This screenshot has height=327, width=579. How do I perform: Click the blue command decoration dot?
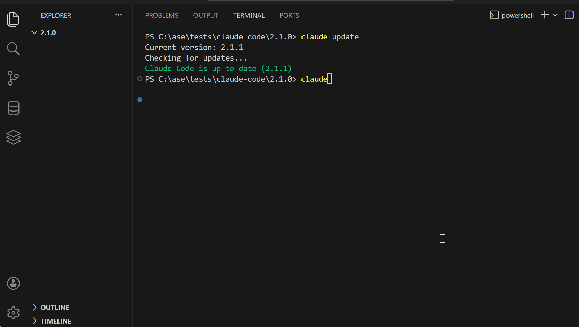140,100
